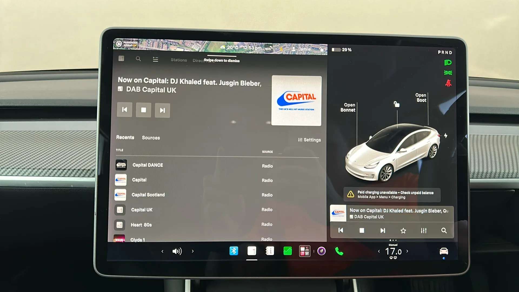Open the paid charging unavailable alert
The image size is (519, 292).
tap(392, 195)
